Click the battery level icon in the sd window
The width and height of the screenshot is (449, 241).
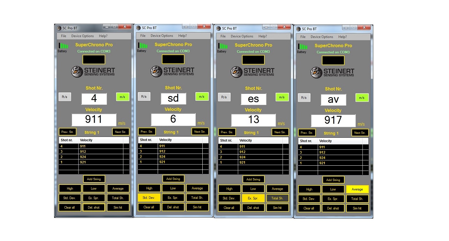pos(143,45)
